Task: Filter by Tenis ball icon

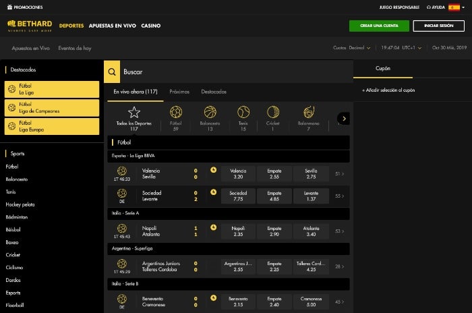Action: pos(243,112)
